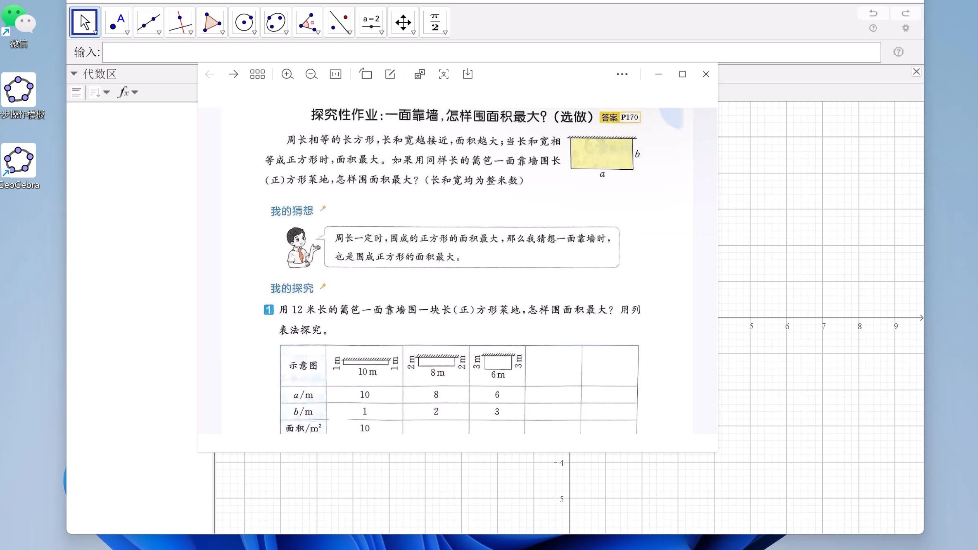Viewport: 978px width, 550px height.
Task: Toggle actual size view in photo viewer
Action: [x=335, y=74]
